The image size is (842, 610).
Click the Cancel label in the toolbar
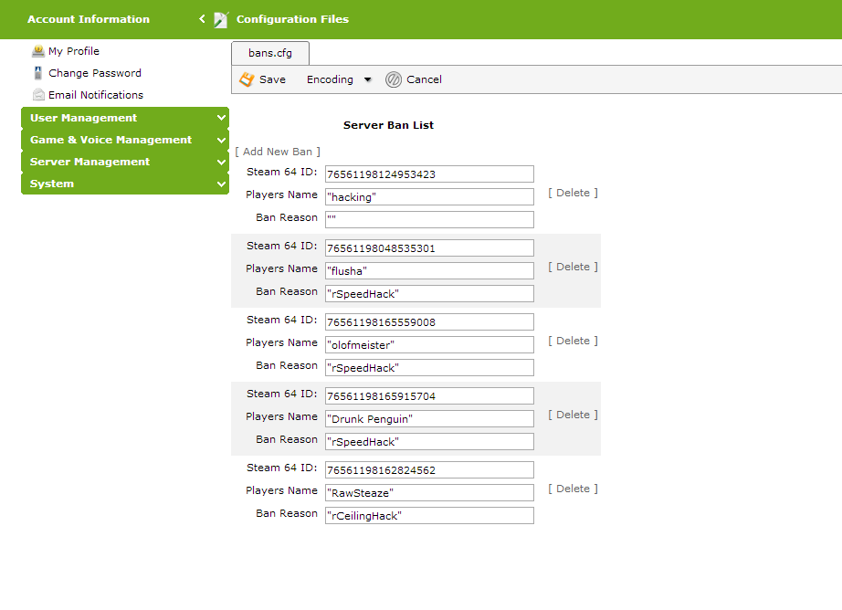pyautogui.click(x=424, y=79)
